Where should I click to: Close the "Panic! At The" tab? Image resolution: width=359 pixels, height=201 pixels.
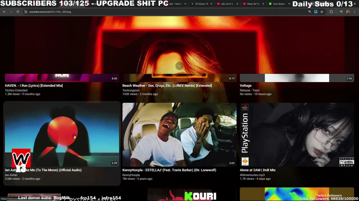(x=263, y=4)
